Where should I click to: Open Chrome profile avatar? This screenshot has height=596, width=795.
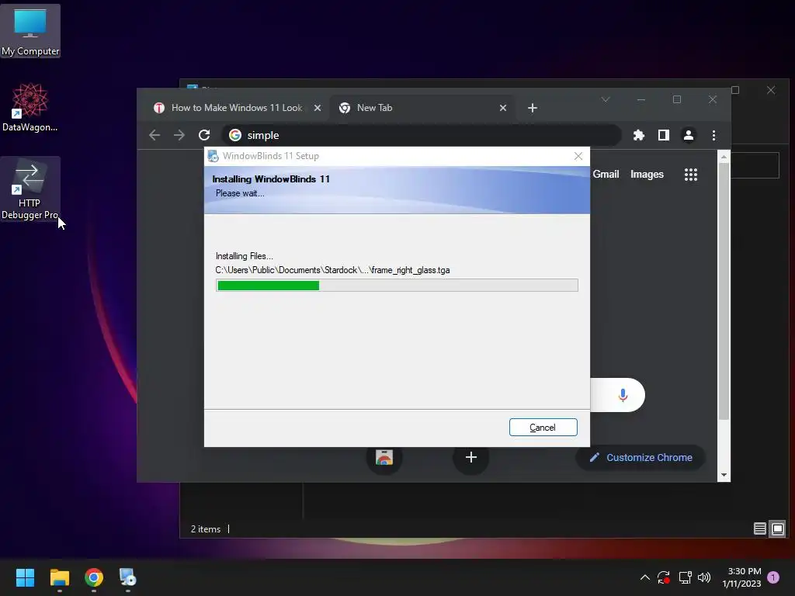pos(689,135)
